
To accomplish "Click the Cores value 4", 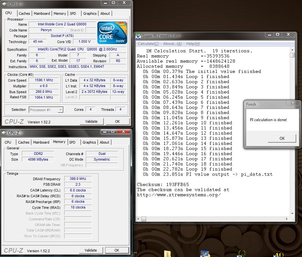I will click(91, 110).
